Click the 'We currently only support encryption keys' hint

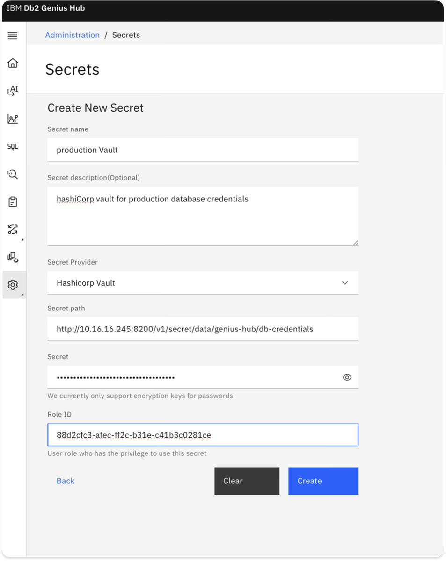[140, 396]
